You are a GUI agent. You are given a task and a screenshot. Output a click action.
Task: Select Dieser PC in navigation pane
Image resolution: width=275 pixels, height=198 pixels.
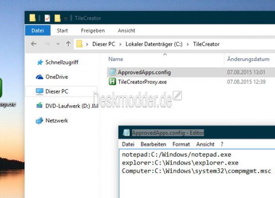pyautogui.click(x=57, y=91)
